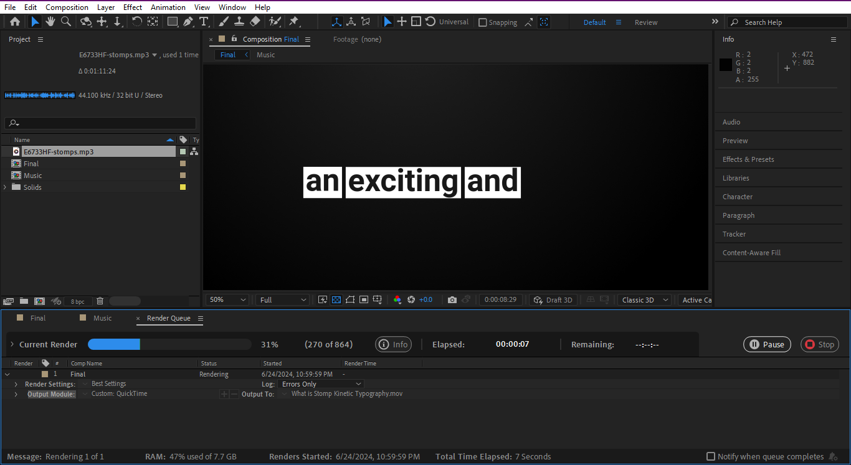Reset exposure with the aperture icon
The height and width of the screenshot is (465, 851).
pyautogui.click(x=411, y=300)
